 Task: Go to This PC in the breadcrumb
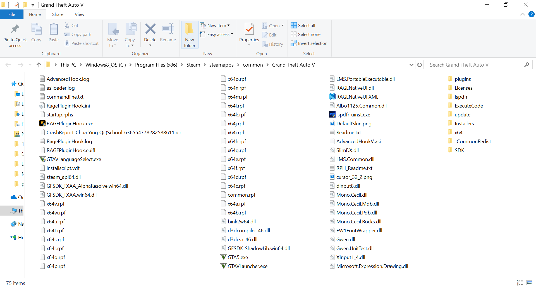[x=68, y=65]
